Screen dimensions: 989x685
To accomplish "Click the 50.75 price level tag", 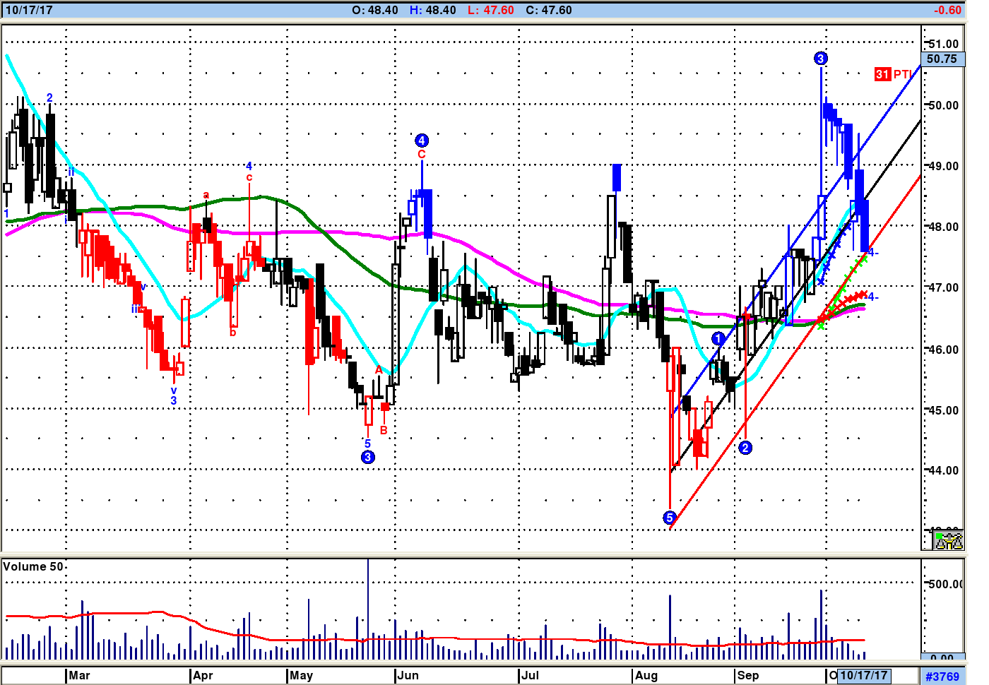I will point(942,59).
